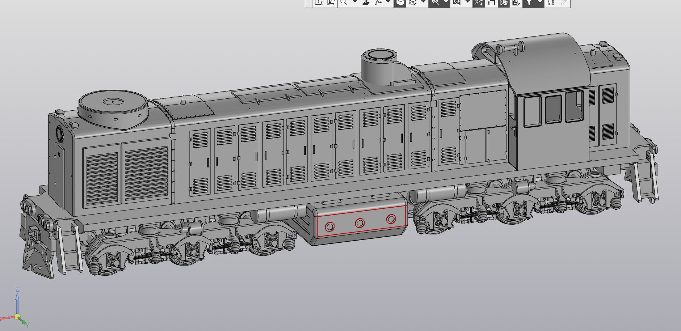Screen dimensions: 681x331
Task: Toggle the connected-points constraints icon
Action: click(x=479, y=3)
